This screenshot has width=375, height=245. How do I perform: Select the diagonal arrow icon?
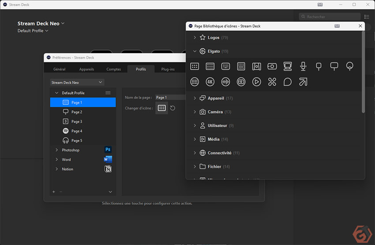[x=303, y=82]
